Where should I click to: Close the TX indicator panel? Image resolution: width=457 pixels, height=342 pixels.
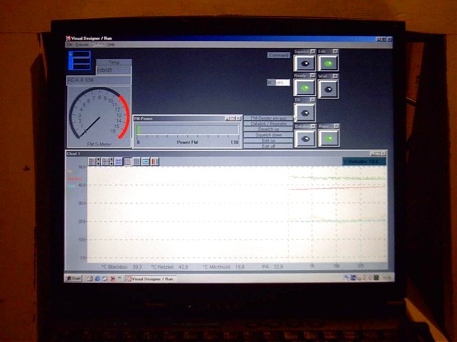coord(312,100)
